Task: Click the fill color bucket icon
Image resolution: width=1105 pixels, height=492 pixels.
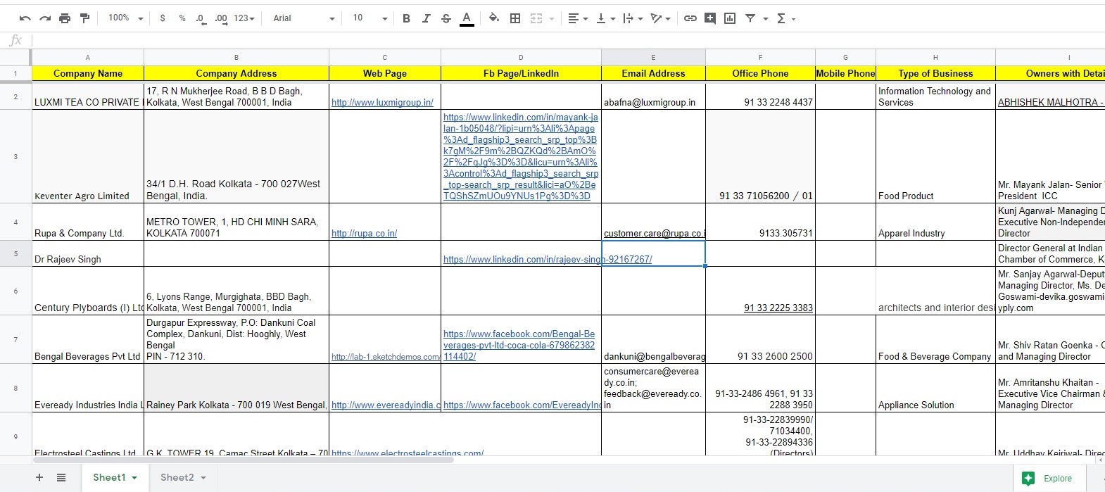Action: click(x=494, y=18)
